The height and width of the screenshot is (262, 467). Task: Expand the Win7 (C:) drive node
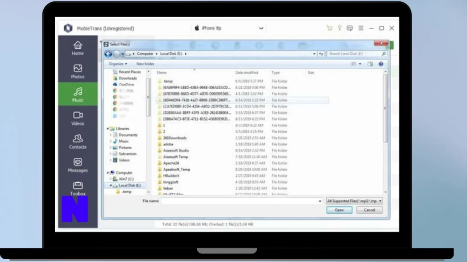tap(111, 179)
